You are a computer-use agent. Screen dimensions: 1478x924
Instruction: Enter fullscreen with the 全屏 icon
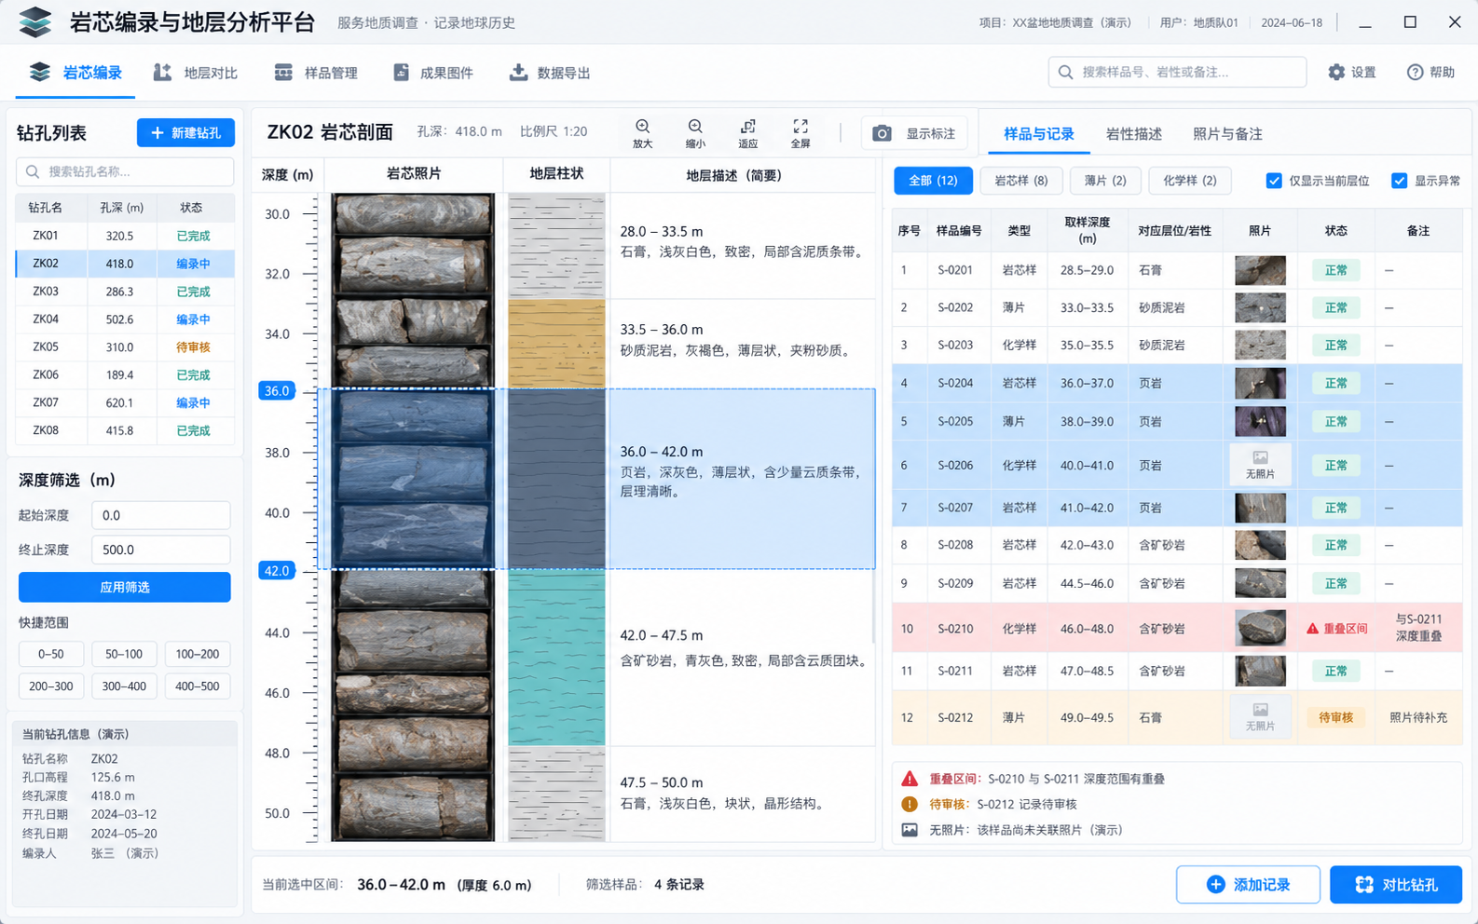801,127
